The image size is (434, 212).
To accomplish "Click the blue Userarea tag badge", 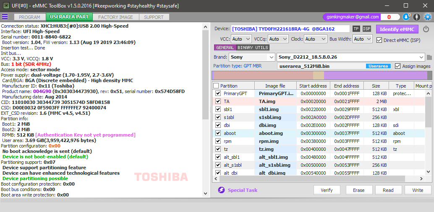I will pyautogui.click(x=378, y=66).
